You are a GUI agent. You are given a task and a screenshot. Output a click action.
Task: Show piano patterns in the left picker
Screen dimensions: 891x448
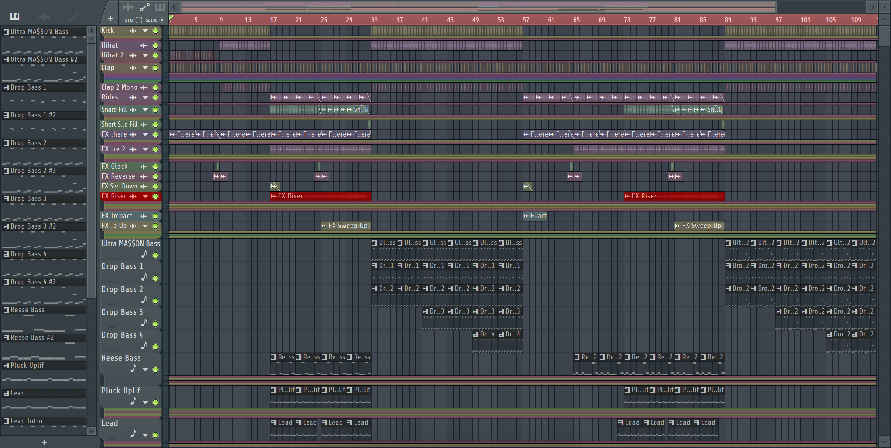point(15,16)
